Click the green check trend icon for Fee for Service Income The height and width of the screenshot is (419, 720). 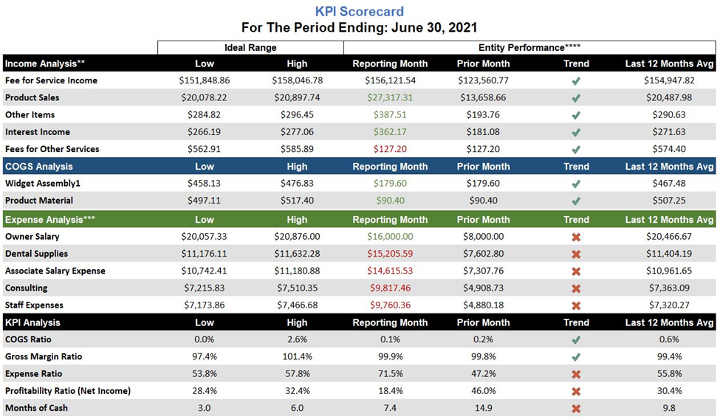576,80
